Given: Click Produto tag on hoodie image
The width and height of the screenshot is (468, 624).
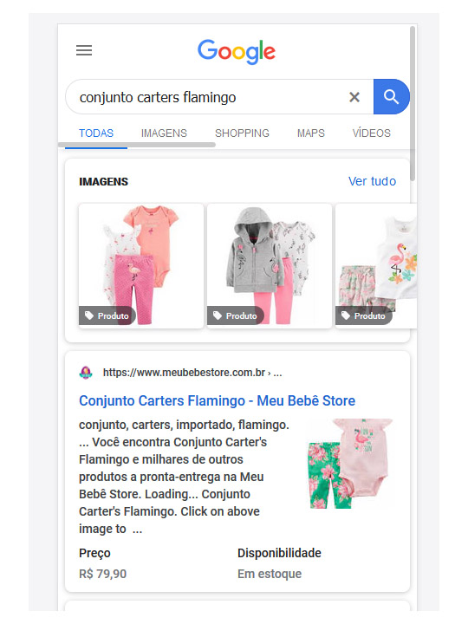Looking at the screenshot, I should (x=236, y=315).
